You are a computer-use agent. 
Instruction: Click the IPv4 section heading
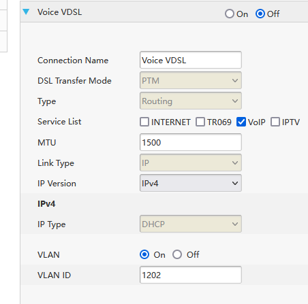pyautogui.click(x=46, y=204)
